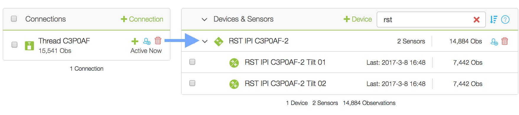This screenshot has width=519, height=115.
Task: Click the Tilt 01 sensor green icon
Action: tap(234, 63)
